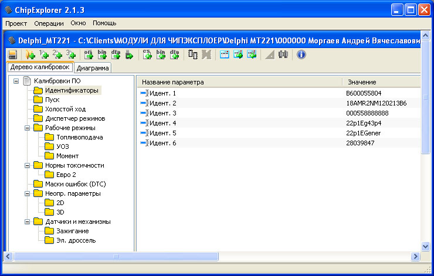Image resolution: width=434 pixels, height=276 pixels.
Task: Click the horizontal scrollbar right arrow
Action: [415, 256]
